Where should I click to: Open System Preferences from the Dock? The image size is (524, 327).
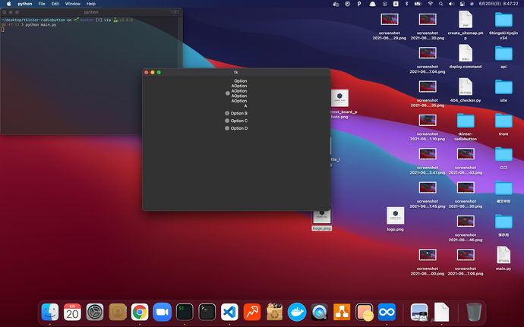coord(95,312)
